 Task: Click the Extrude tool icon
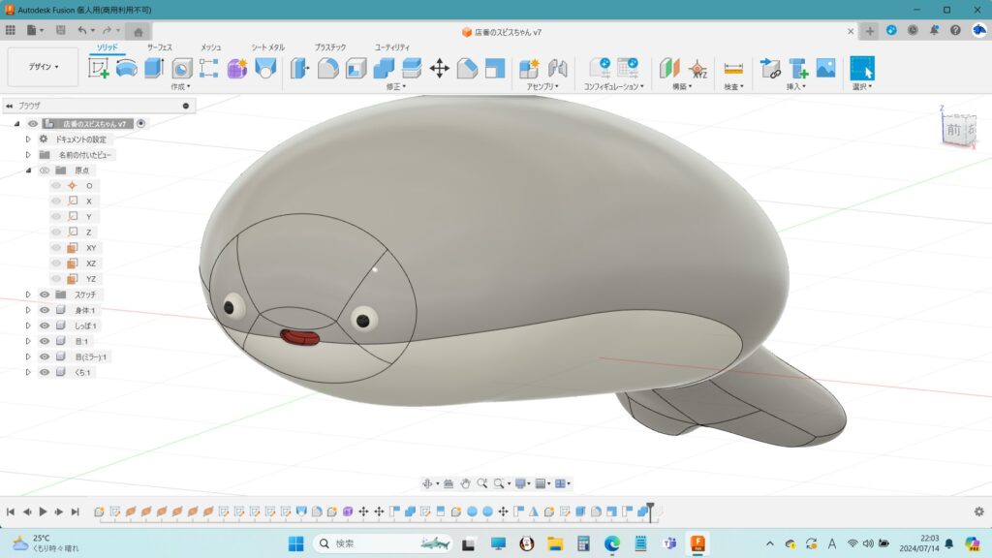tap(154, 68)
